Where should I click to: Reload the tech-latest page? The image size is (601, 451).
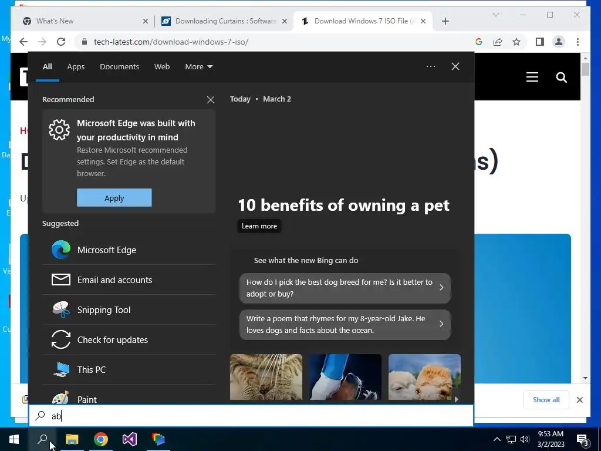click(61, 42)
